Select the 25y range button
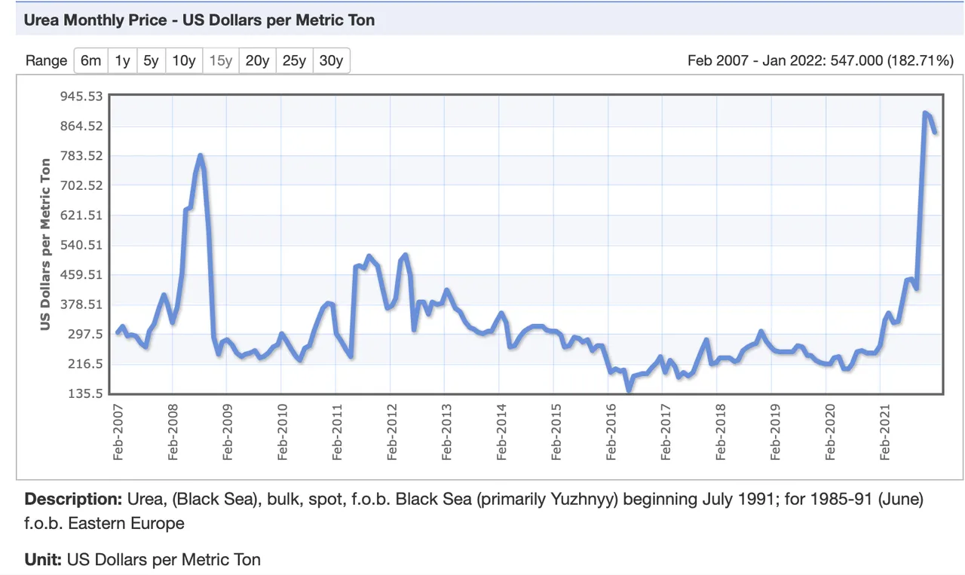This screenshot has width=965, height=575. click(x=294, y=61)
